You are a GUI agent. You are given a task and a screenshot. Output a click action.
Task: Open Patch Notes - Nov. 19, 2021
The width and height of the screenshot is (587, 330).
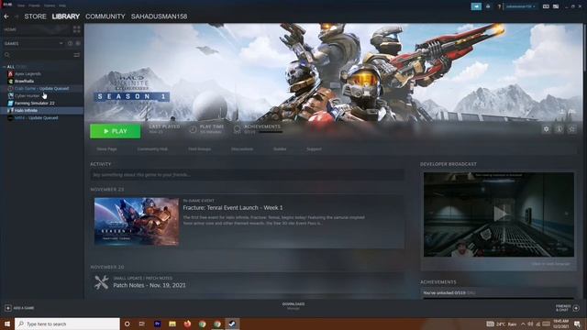point(150,285)
